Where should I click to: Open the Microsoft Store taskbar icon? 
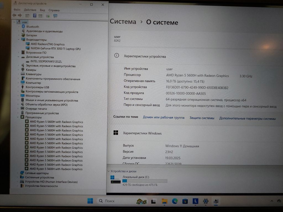185,201
